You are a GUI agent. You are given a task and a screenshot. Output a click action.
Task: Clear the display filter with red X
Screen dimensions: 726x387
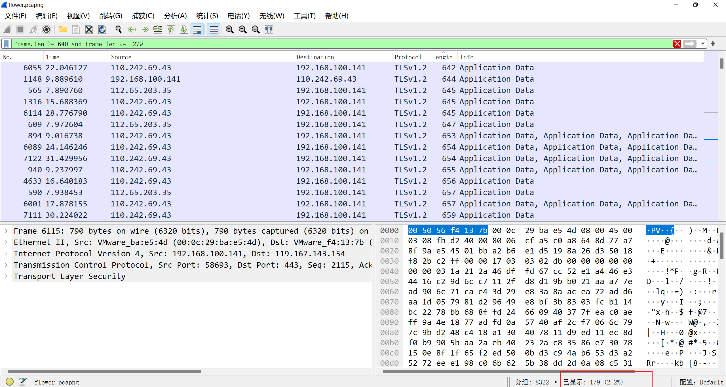(677, 44)
